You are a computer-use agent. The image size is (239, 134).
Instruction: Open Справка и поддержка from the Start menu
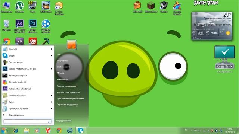(x=67, y=105)
